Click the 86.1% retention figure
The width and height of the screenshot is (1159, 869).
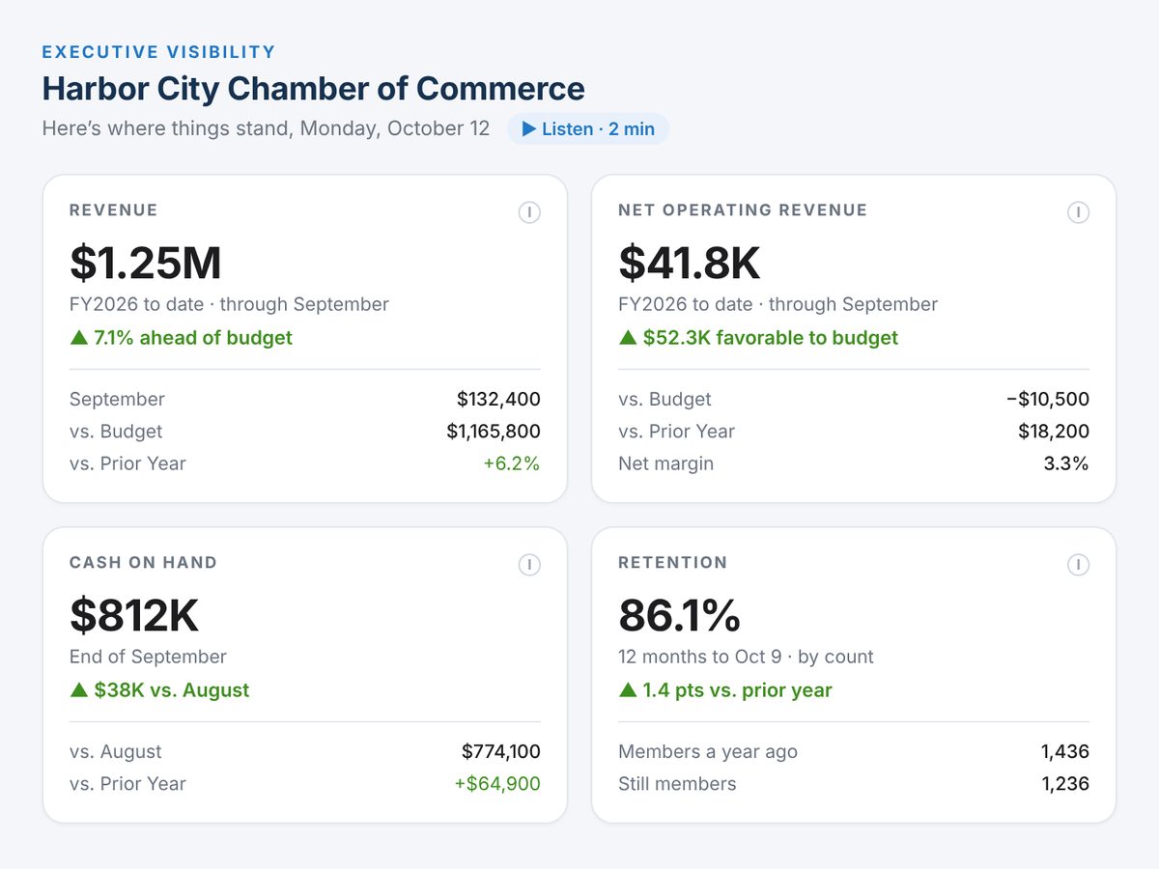(x=680, y=615)
